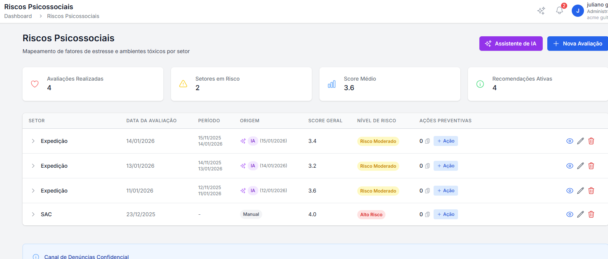
Task: Open the notifications bell
Action: 560,11
